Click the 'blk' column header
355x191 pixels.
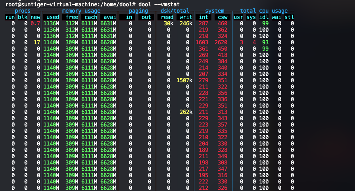23,17
